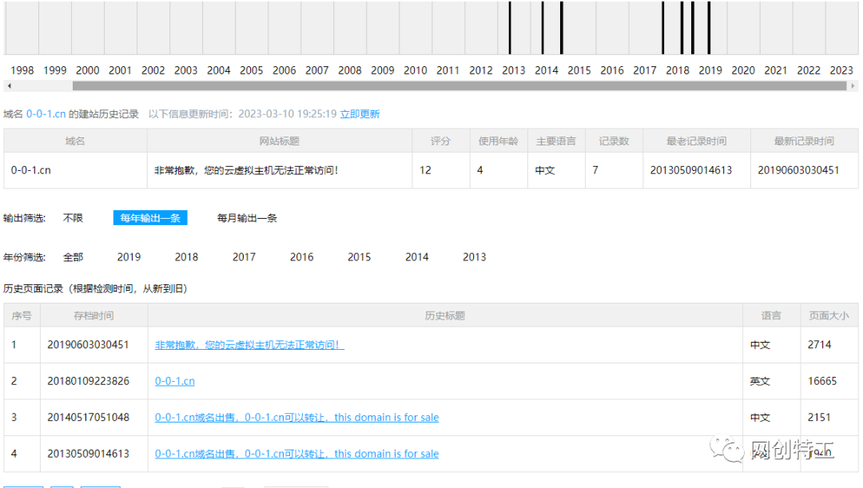Select year 2019 in the year filter
Screen dimensions: 863x488
[x=128, y=256]
